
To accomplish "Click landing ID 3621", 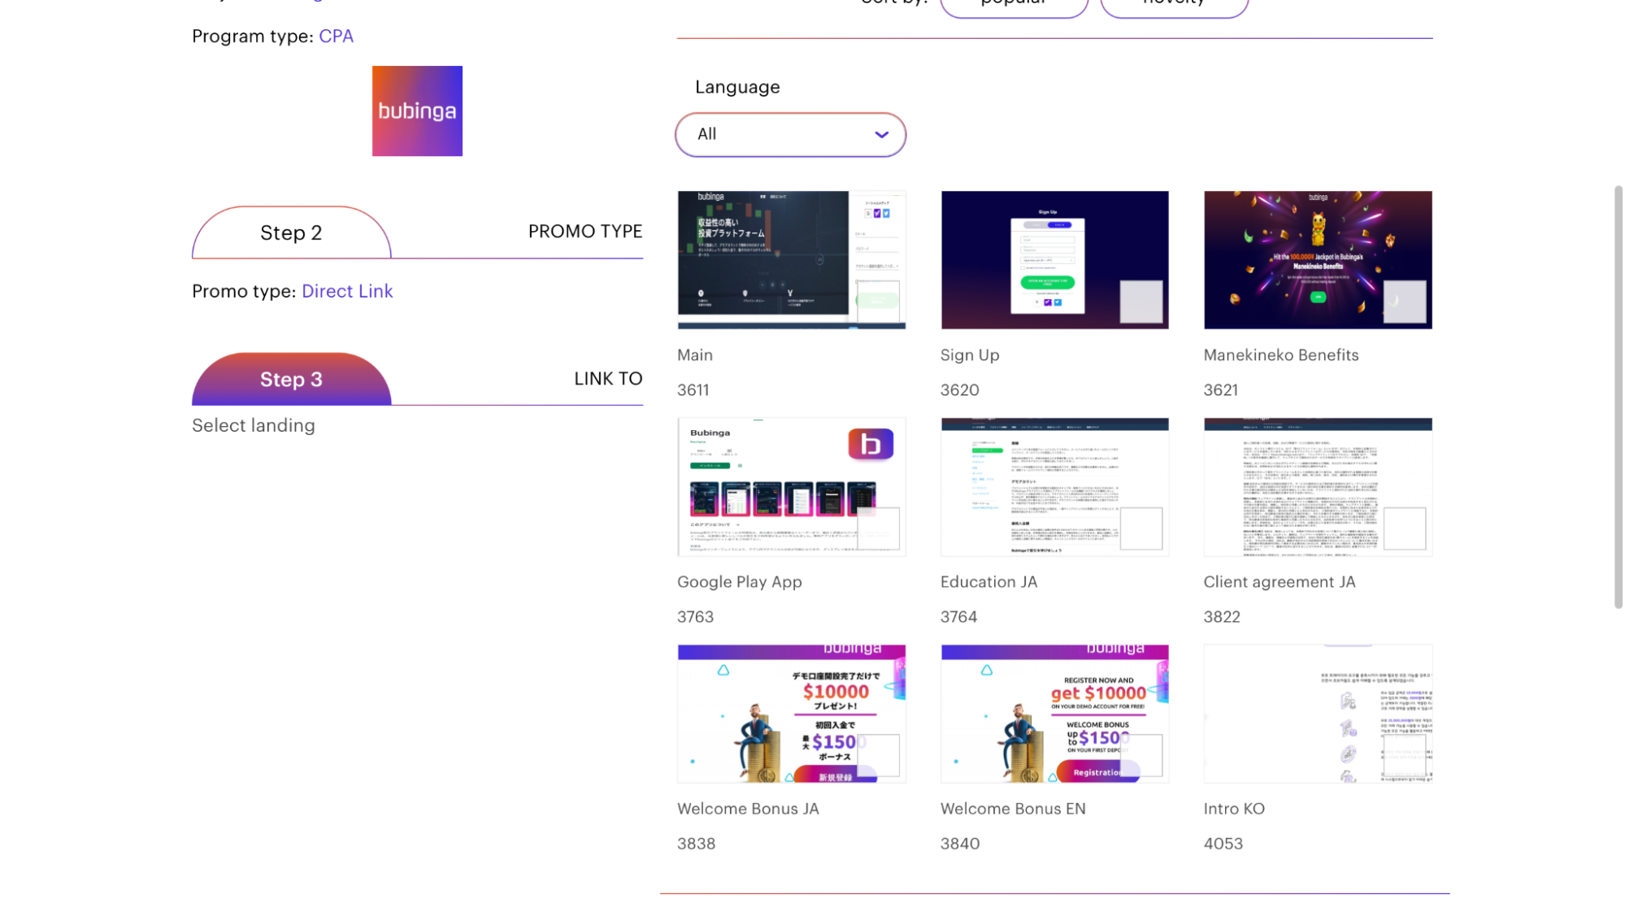I will pos(1221,390).
